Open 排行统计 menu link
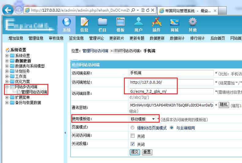This screenshot has width=242, height=163. point(197,38)
